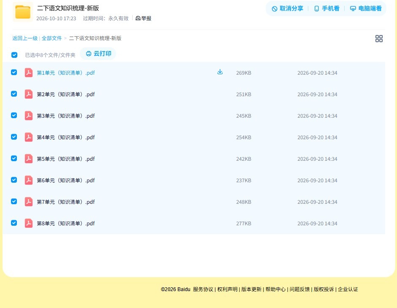Image resolution: width=397 pixels, height=308 pixels.
Task: Uncheck 第2单元（知识清单）.pdf checkbox
Action: coord(14,94)
